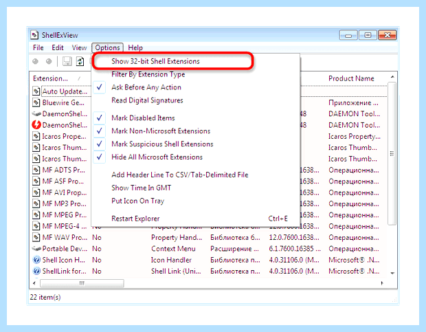
Task: Click 6.1.7600.16385 version cell
Action: tap(295, 249)
